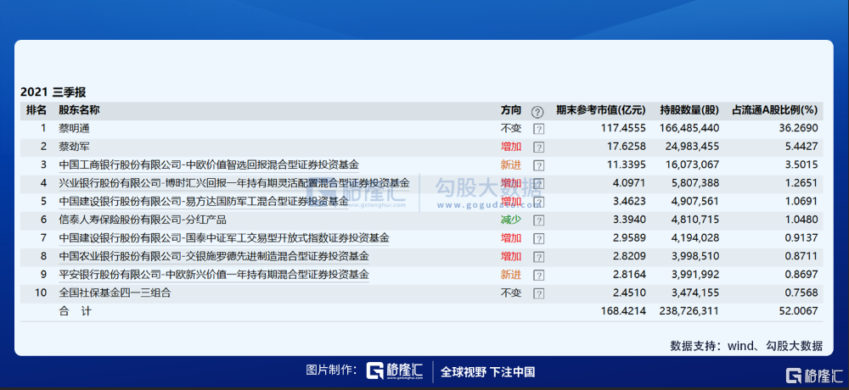The image size is (849, 390).
Task: Click question icon for 易方达国防军工 fund row
Action: pos(538,203)
